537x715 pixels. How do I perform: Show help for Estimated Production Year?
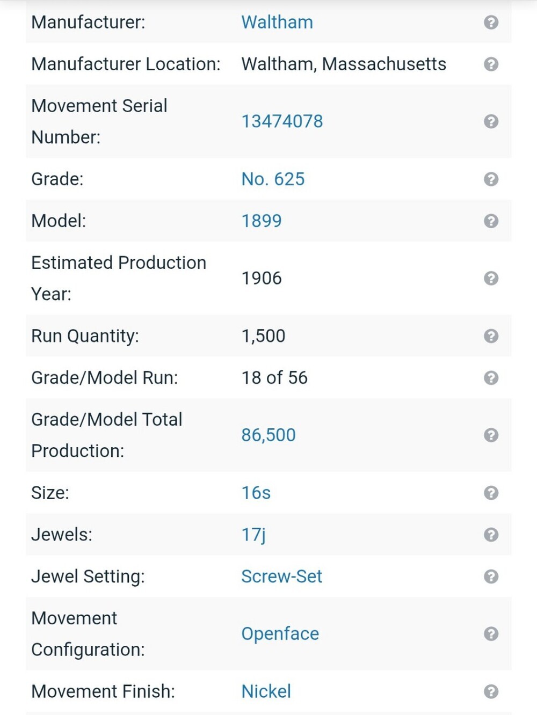click(491, 278)
